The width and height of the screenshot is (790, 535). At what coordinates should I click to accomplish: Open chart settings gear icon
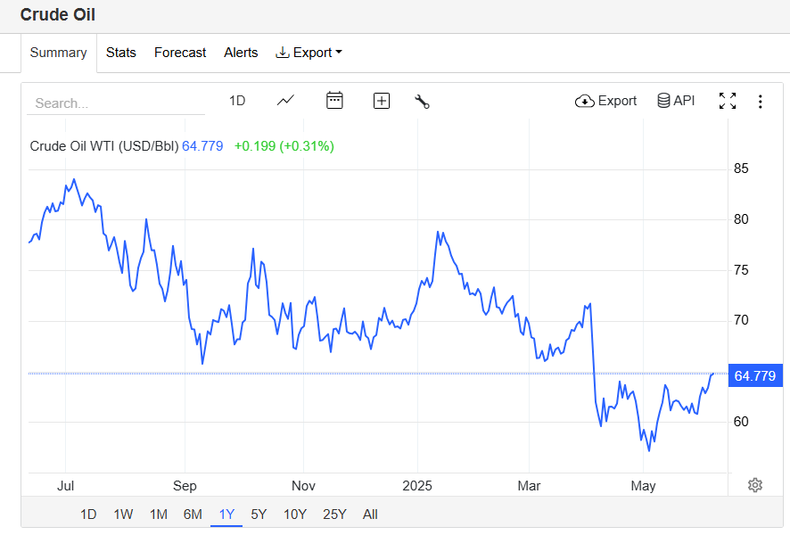pyautogui.click(x=754, y=485)
